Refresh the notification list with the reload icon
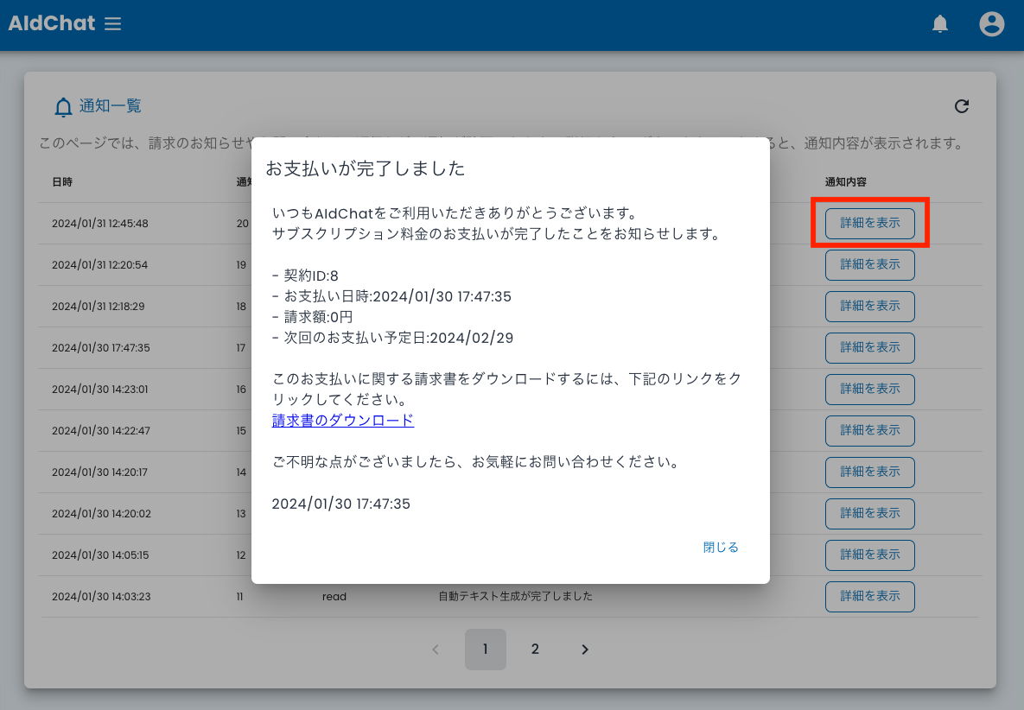 pyautogui.click(x=962, y=106)
